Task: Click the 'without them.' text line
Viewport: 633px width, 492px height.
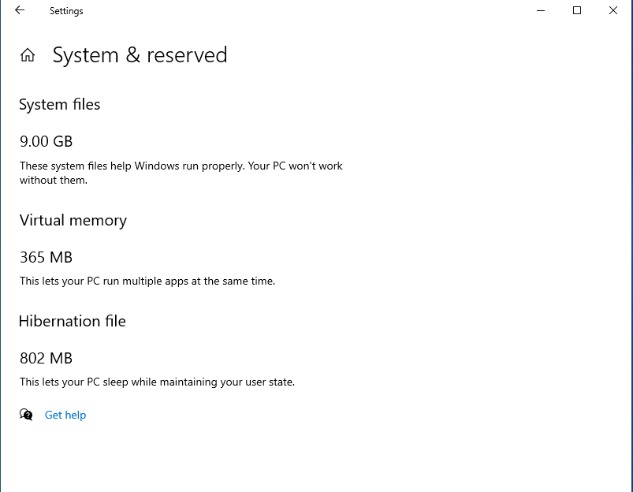Action: point(54,180)
